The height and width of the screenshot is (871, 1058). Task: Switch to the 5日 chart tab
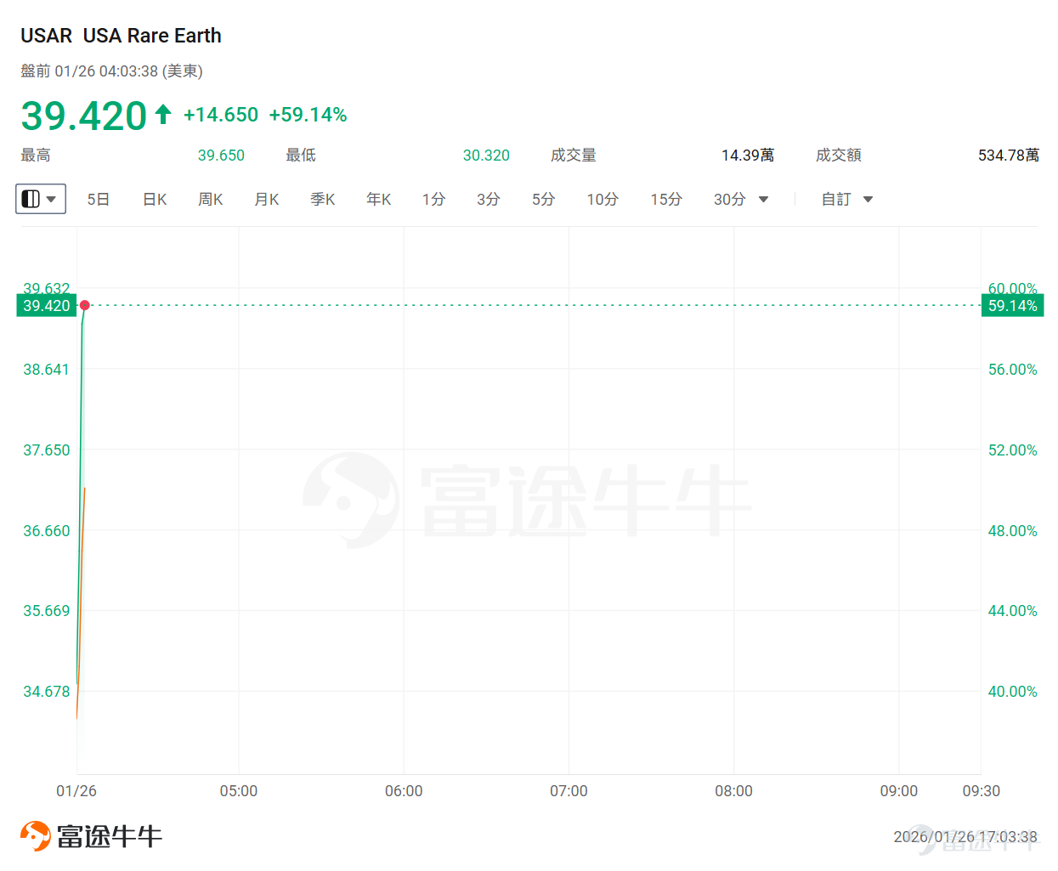[99, 199]
